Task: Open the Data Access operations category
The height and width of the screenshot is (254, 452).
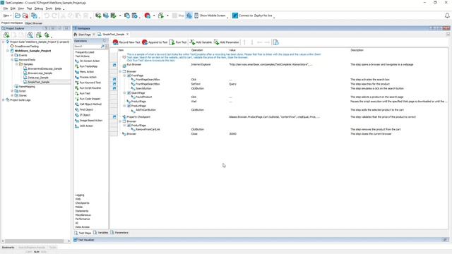Action: click(x=83, y=227)
